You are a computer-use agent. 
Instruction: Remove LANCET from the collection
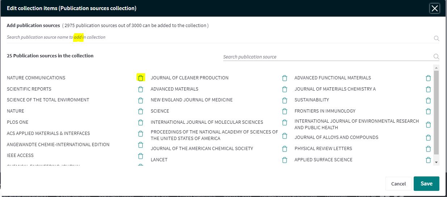[284, 160]
